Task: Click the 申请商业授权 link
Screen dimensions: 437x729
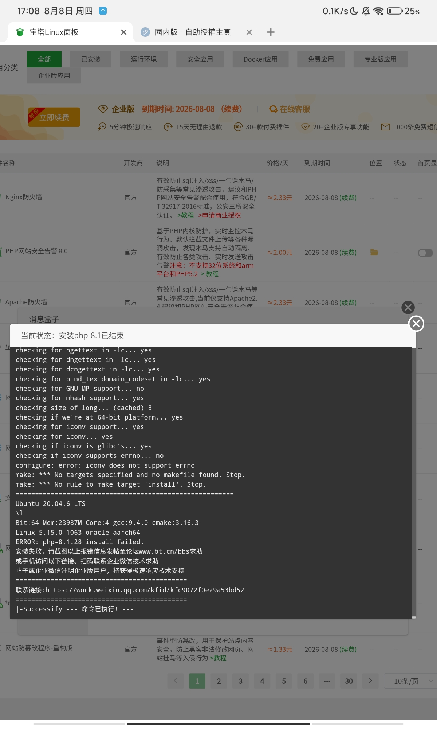Action: (x=220, y=215)
